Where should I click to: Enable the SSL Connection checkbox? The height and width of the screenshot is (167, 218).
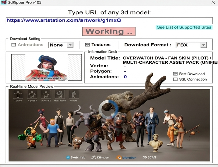coord(175,79)
